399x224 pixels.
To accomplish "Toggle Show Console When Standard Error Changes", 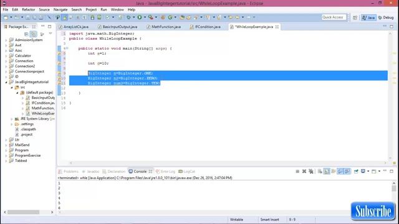I will tap(347, 172).
